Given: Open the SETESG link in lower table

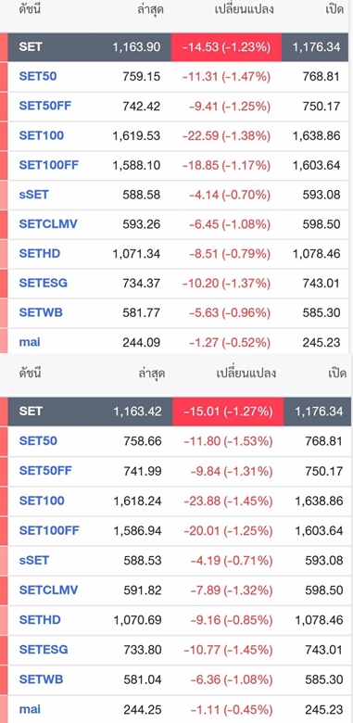Looking at the screenshot, I should pyautogui.click(x=44, y=649).
